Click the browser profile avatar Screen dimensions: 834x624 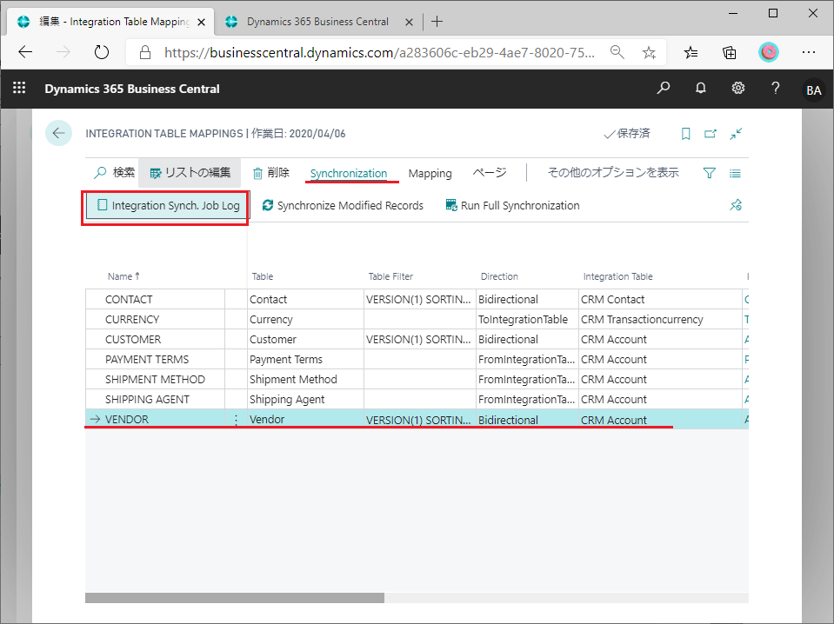pyautogui.click(x=769, y=52)
